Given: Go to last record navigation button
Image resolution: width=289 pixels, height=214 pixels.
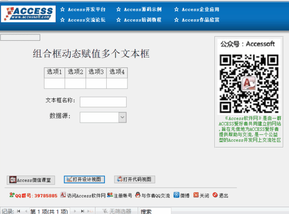Looking at the screenshot, I should coord(83,211).
